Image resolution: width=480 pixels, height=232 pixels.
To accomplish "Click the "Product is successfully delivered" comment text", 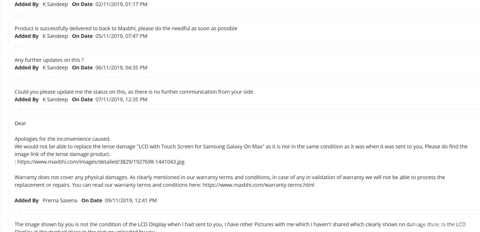I will click(x=126, y=29).
